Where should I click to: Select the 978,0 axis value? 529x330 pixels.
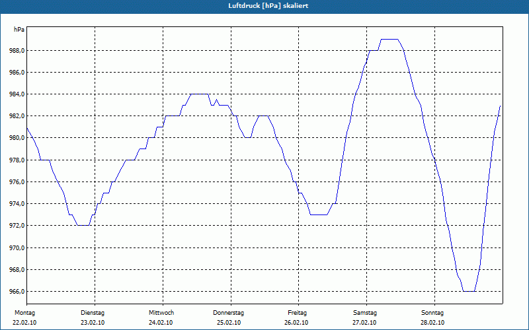[17, 160]
